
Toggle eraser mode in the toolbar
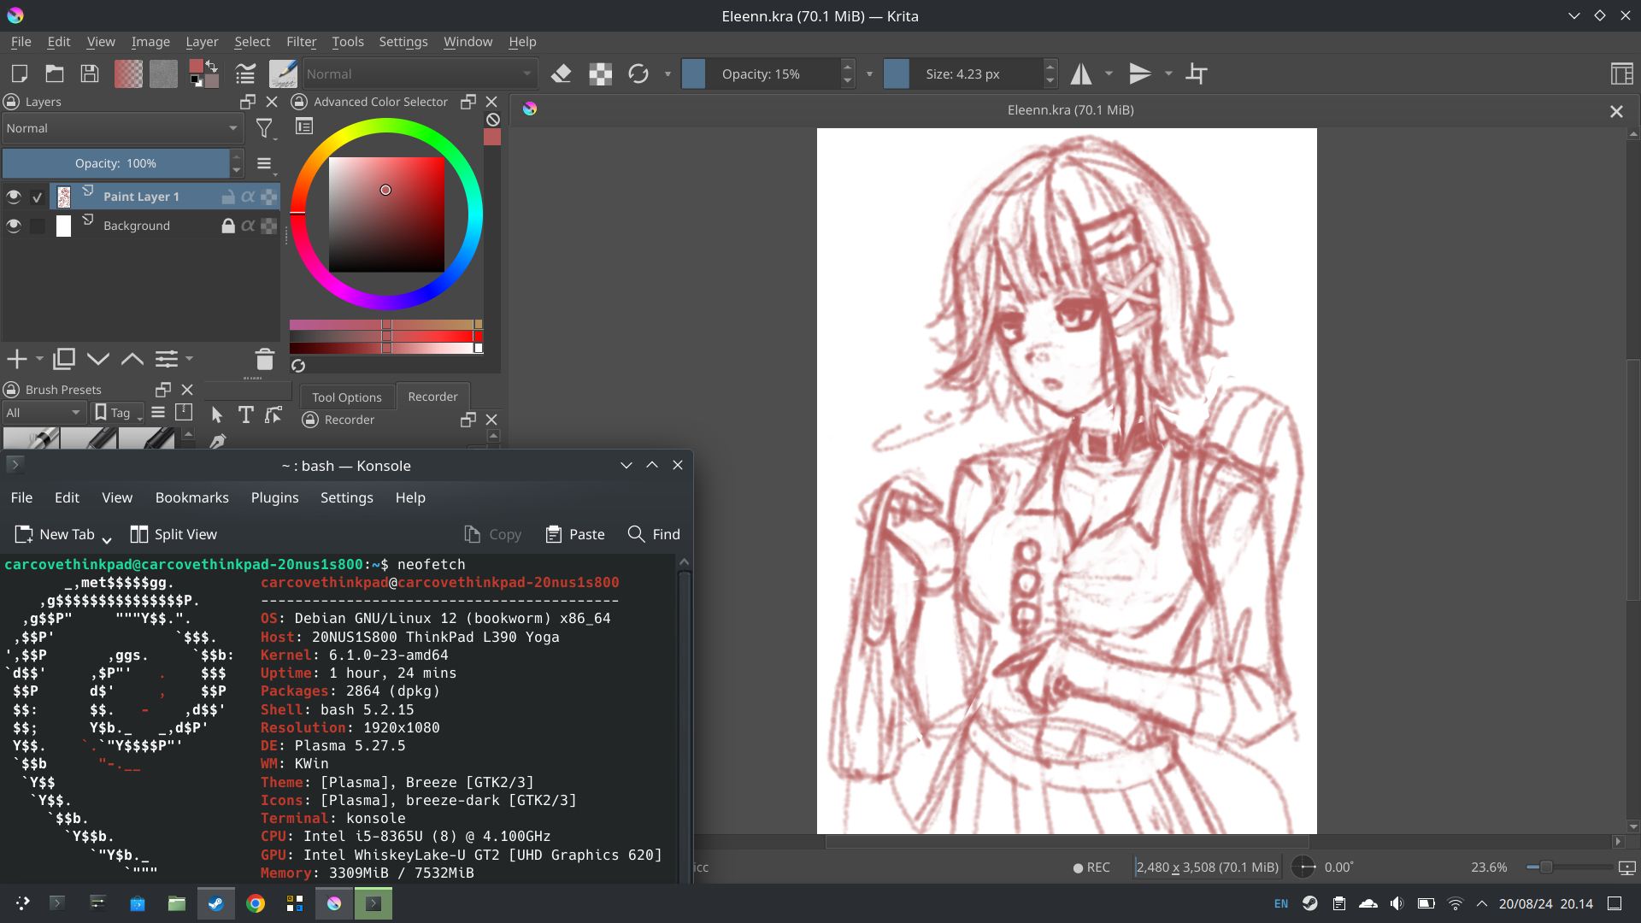click(561, 74)
